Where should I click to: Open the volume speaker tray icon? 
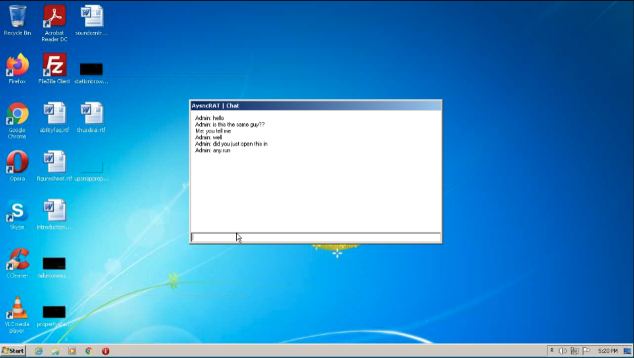(x=563, y=351)
